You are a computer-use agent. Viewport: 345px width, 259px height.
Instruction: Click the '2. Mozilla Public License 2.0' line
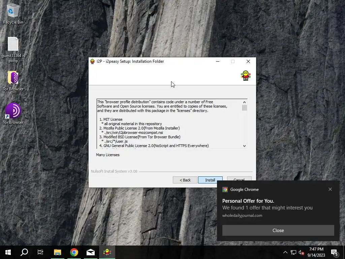point(139,128)
